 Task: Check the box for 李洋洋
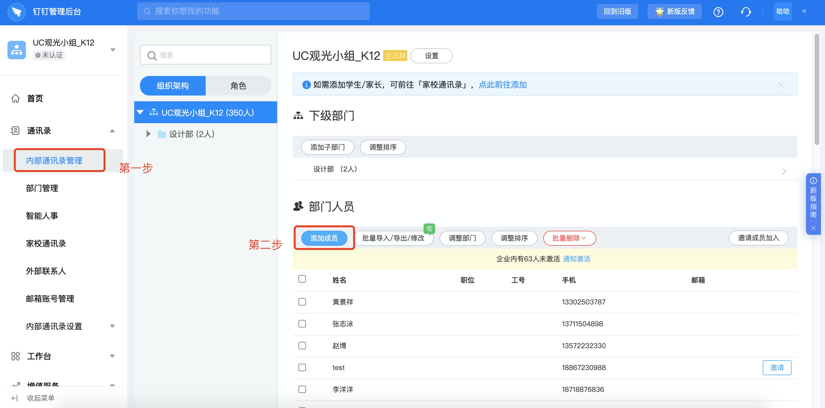point(302,389)
